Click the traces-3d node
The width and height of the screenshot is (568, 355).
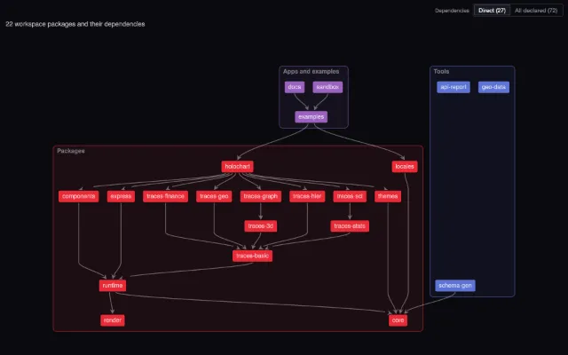pyautogui.click(x=261, y=226)
